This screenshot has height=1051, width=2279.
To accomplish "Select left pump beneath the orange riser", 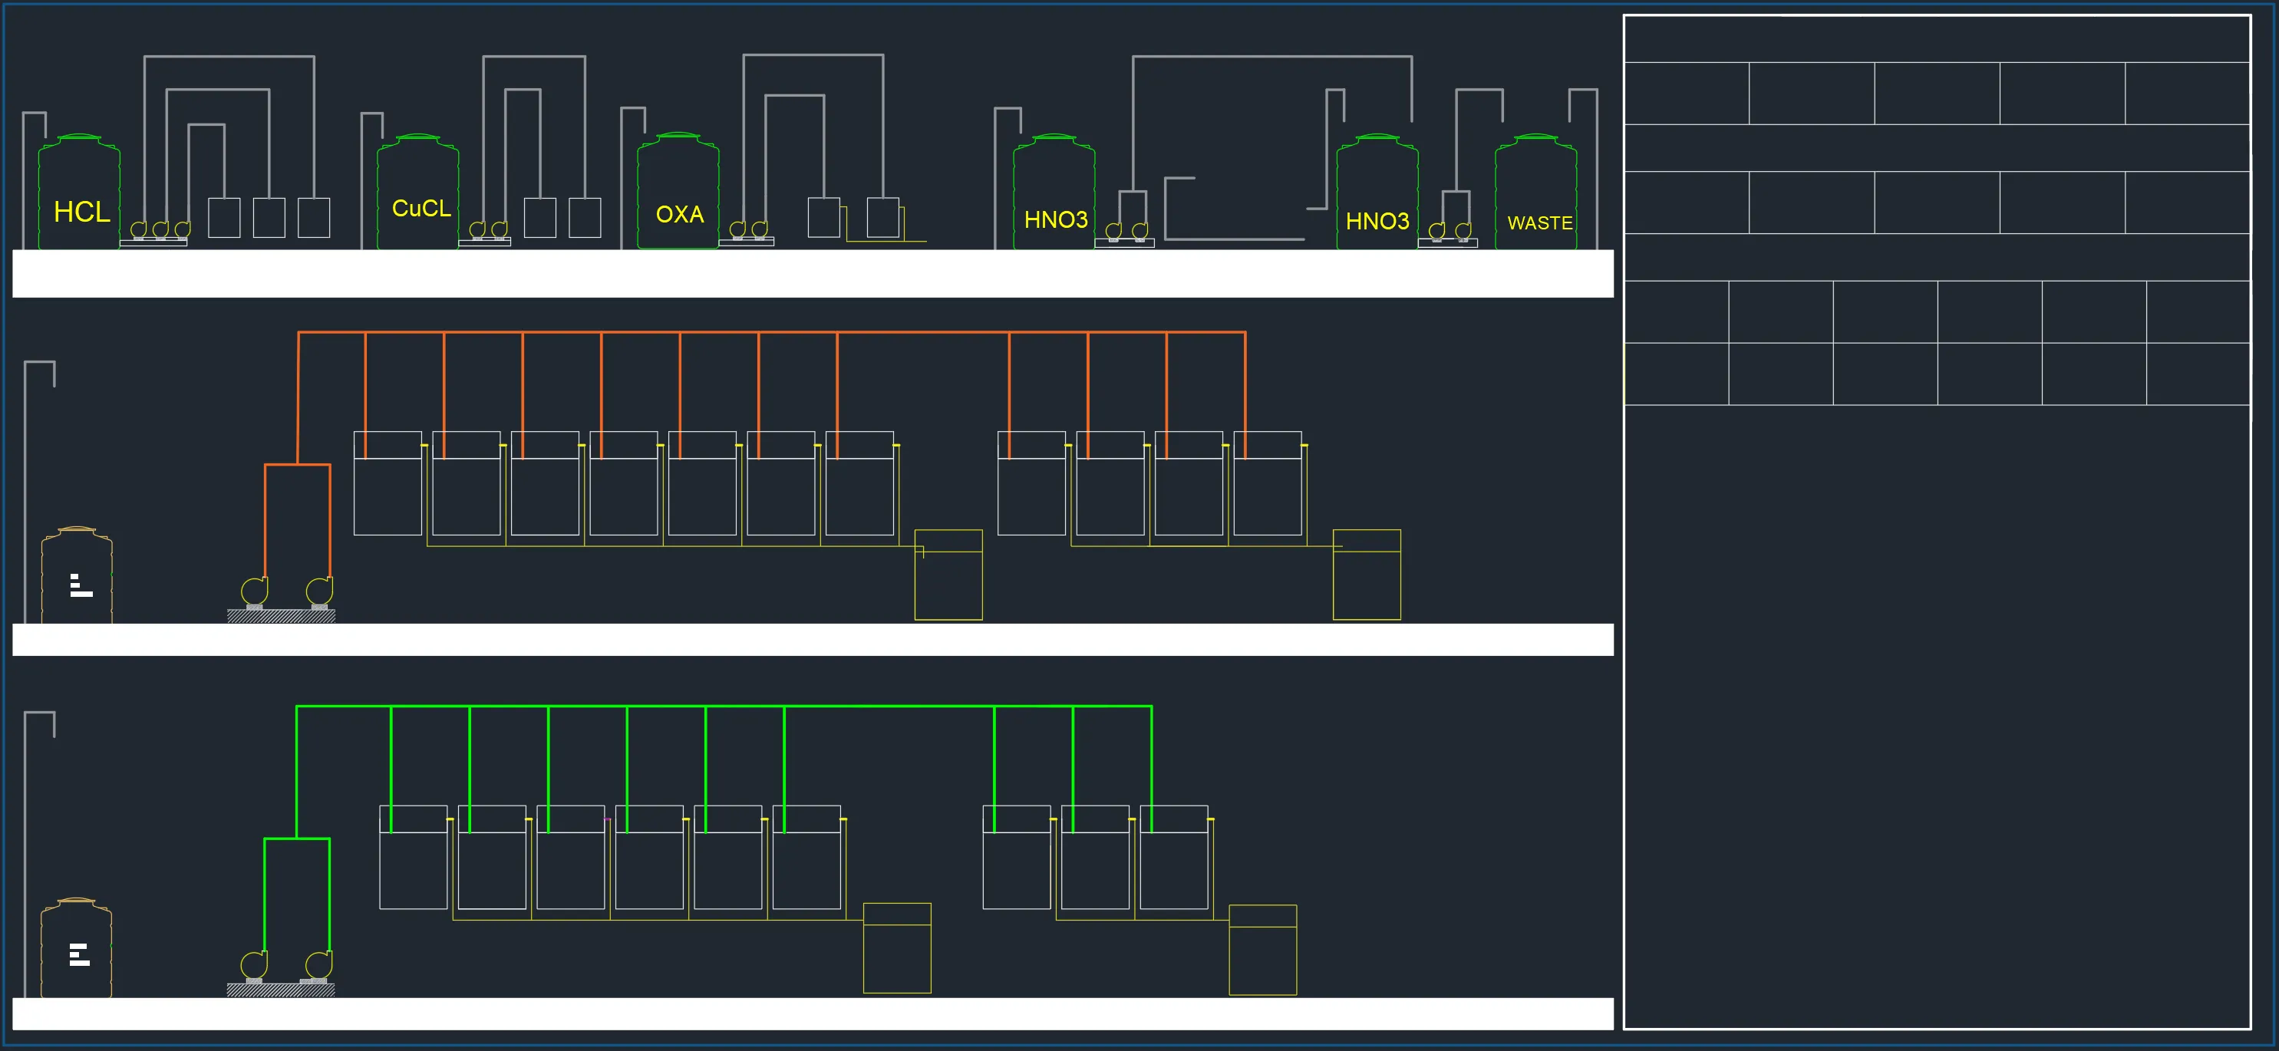I will (255, 591).
